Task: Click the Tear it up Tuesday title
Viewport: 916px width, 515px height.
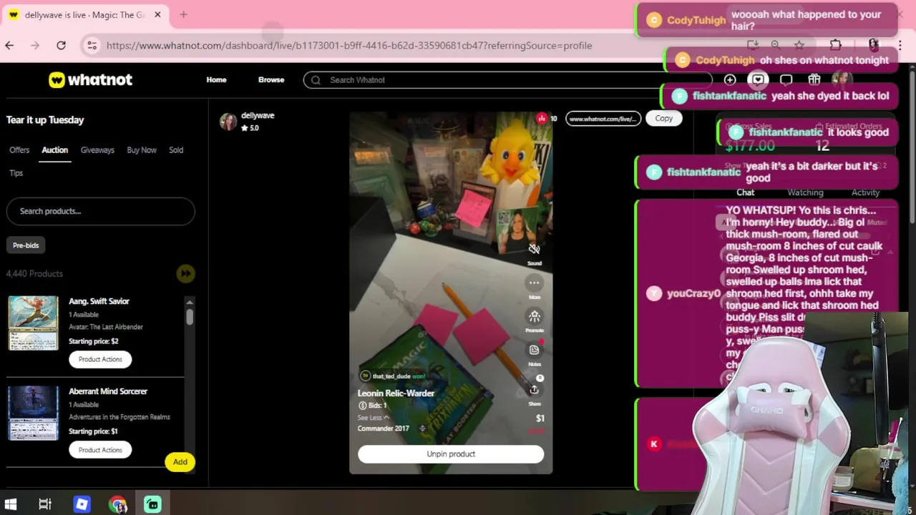Action: coord(45,119)
